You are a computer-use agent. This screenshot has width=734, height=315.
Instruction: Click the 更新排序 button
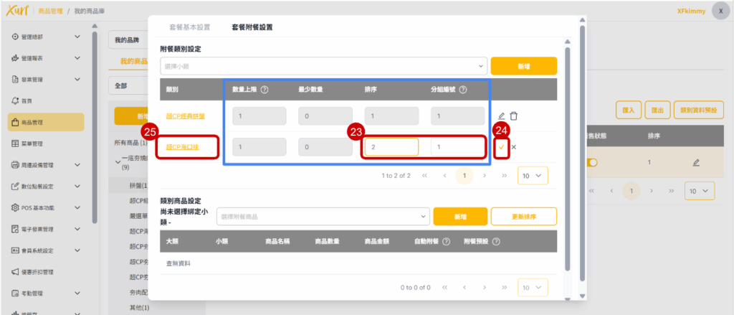(523, 217)
